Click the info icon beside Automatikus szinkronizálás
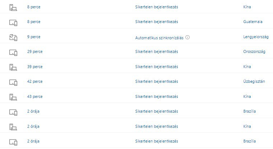Image resolution: width=273 pixels, height=149 pixels. [188, 37]
